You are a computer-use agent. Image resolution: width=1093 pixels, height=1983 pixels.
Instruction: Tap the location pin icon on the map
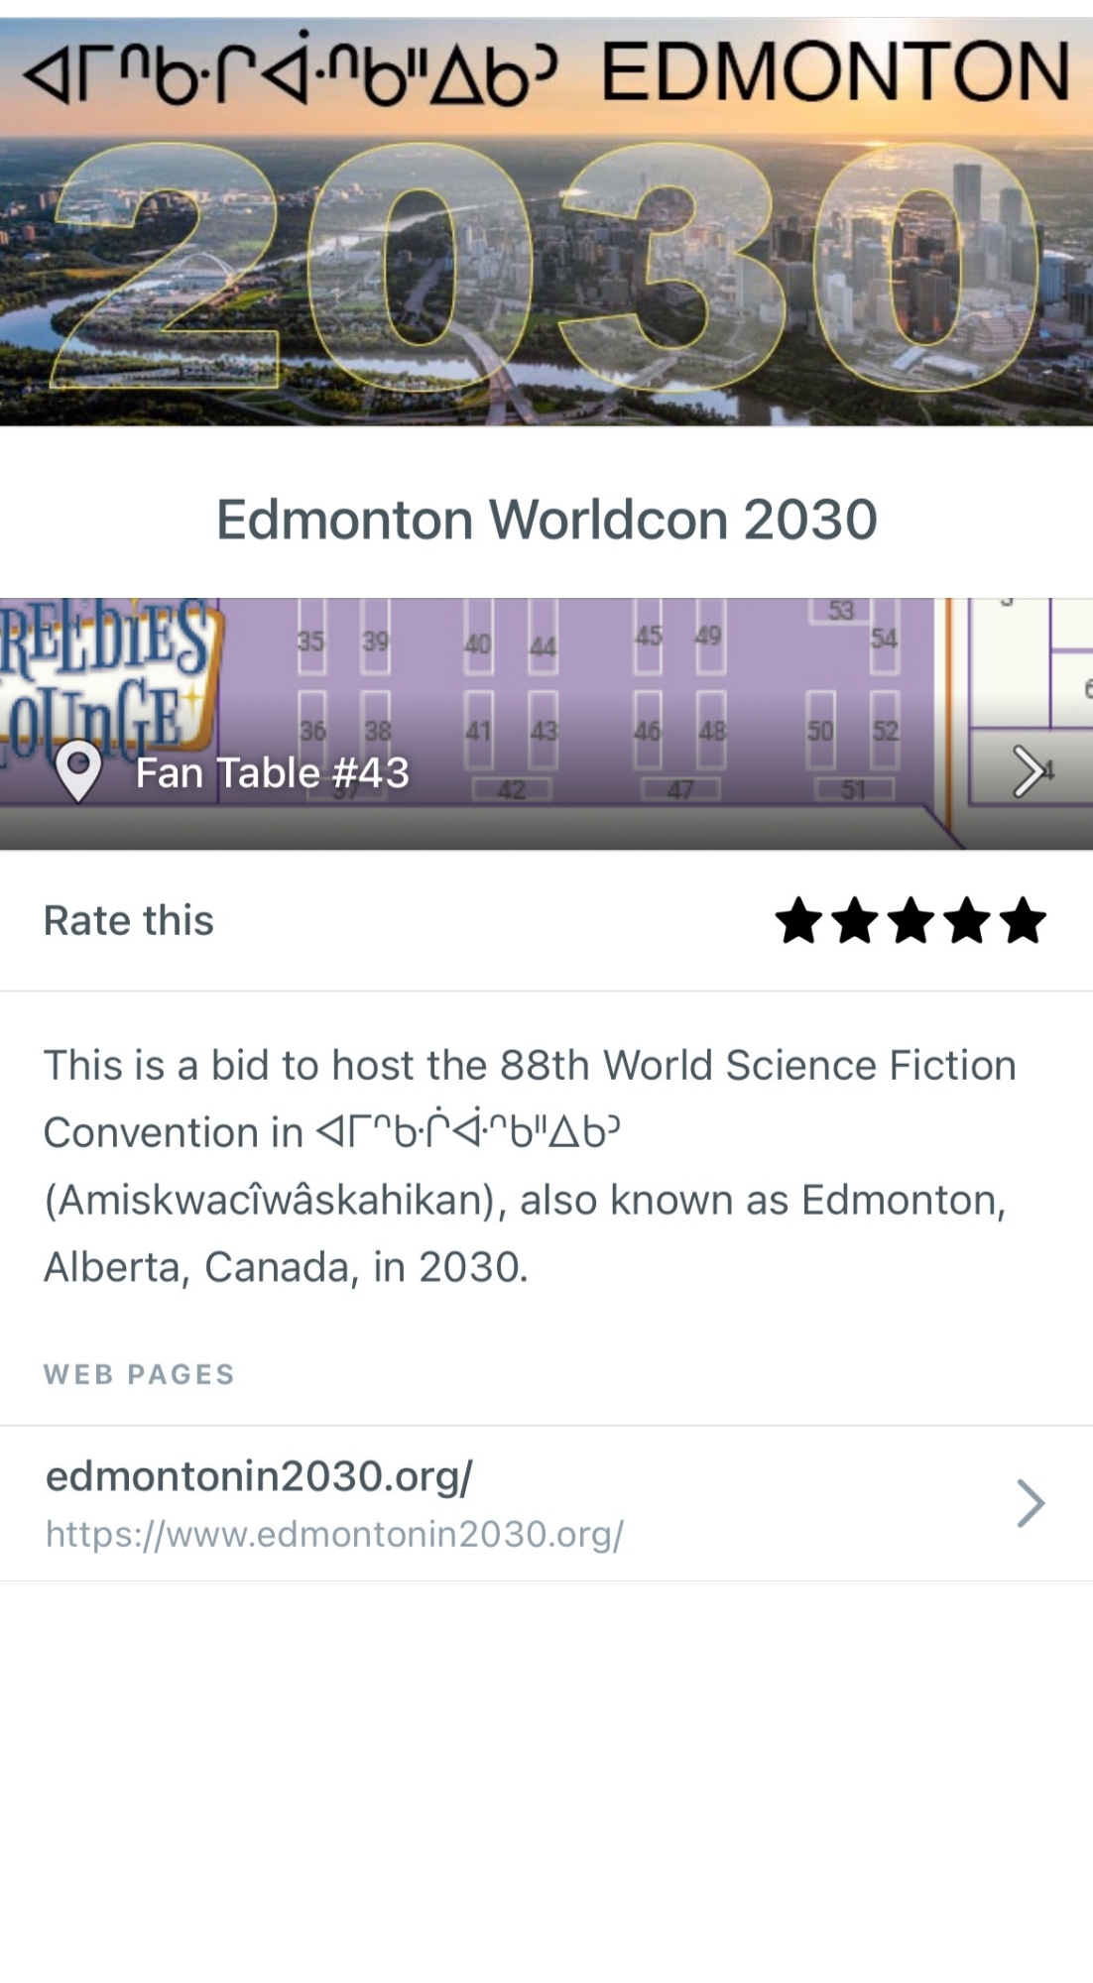coord(78,771)
